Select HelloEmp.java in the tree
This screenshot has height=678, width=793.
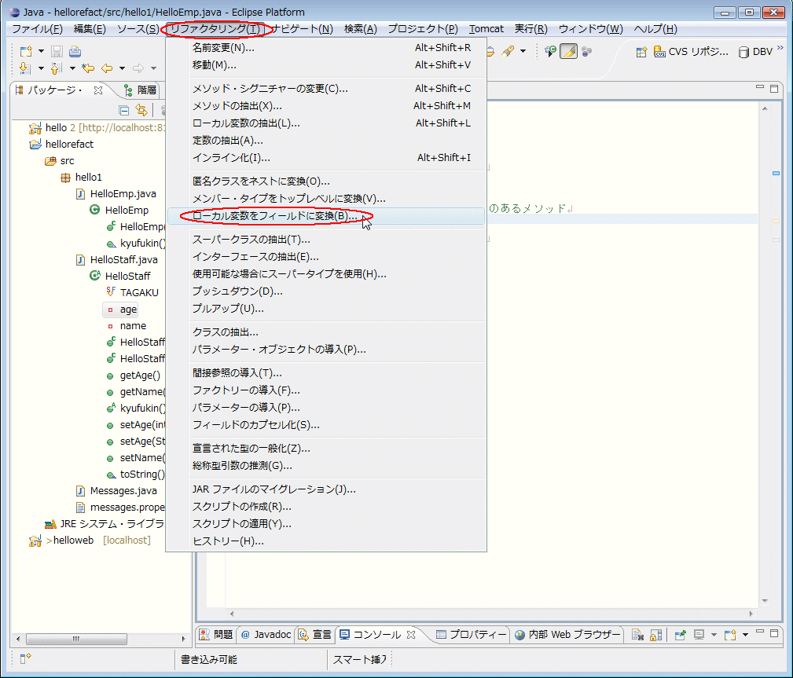click(x=116, y=193)
